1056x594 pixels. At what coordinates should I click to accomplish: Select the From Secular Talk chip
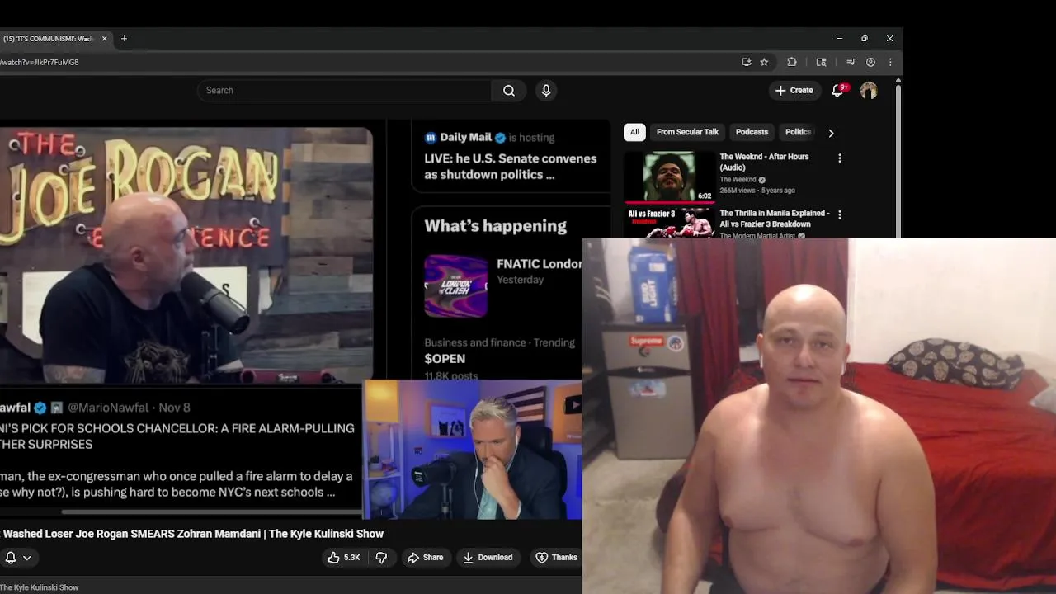pos(687,132)
